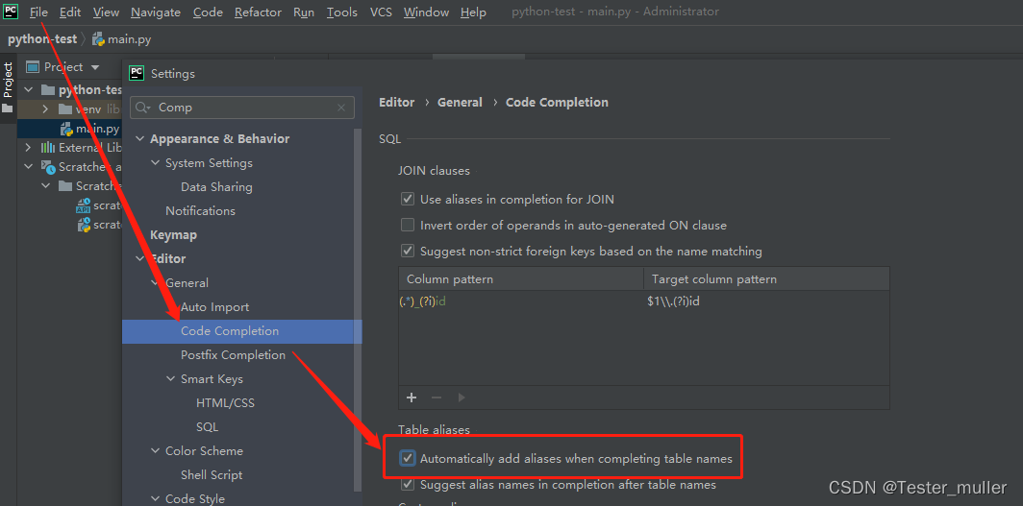This screenshot has width=1023, height=506.
Task: Select main.py in the project tree
Action: [97, 129]
